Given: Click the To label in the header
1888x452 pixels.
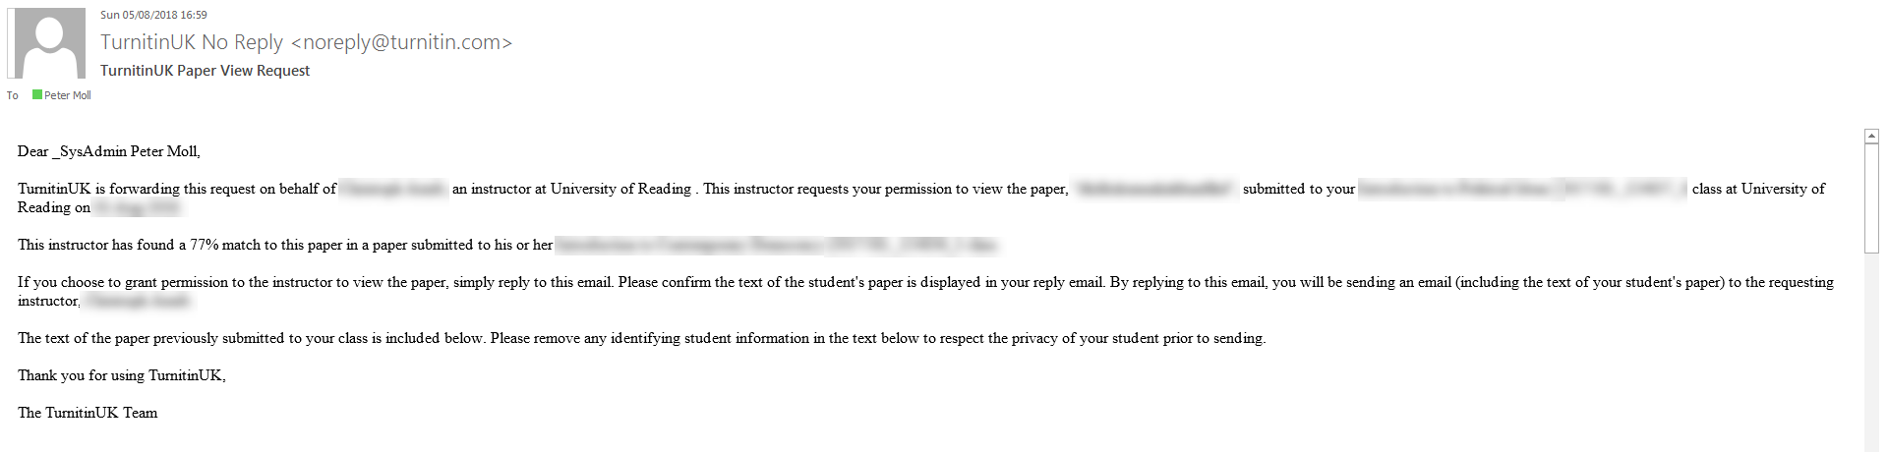Looking at the screenshot, I should tap(13, 95).
